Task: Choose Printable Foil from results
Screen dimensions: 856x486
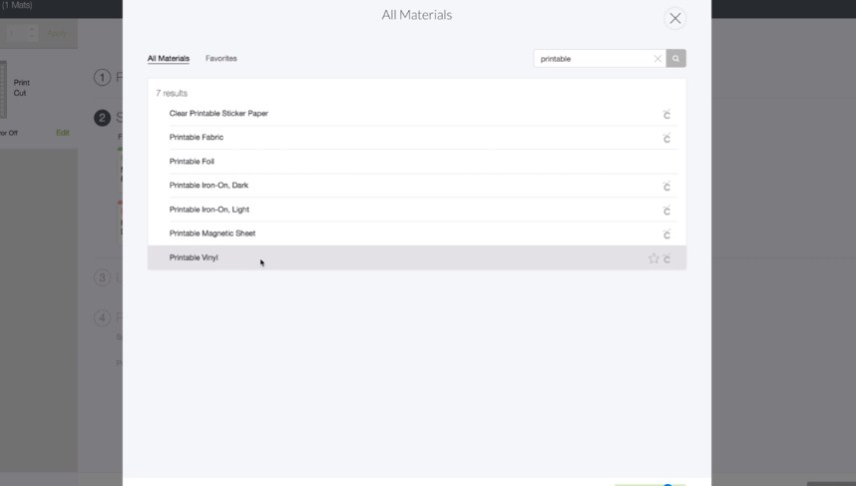Action: [417, 162]
